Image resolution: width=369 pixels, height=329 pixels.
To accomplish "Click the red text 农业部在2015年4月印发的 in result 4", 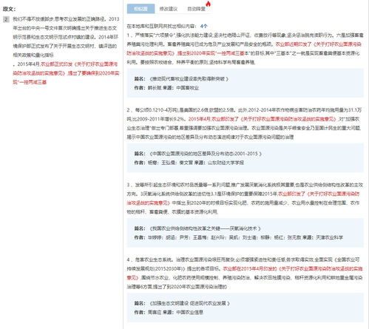I will point(250,268).
